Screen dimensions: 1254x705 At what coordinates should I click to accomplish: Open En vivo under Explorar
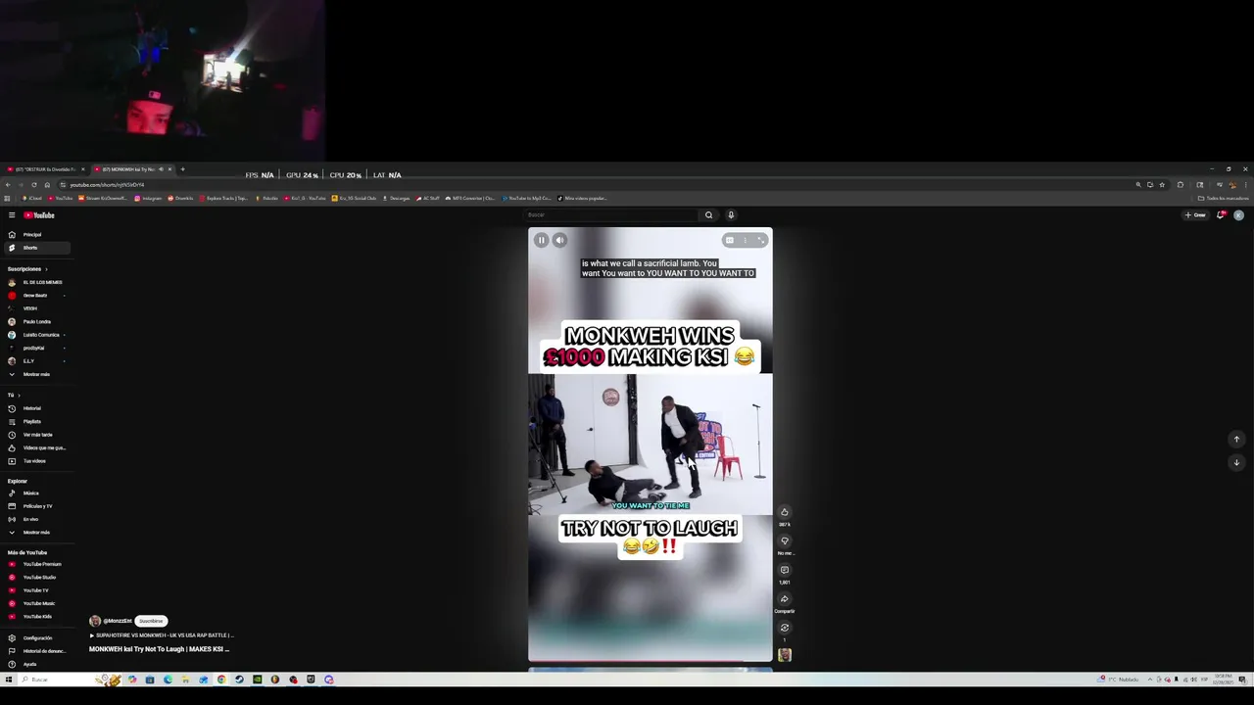coord(36,519)
